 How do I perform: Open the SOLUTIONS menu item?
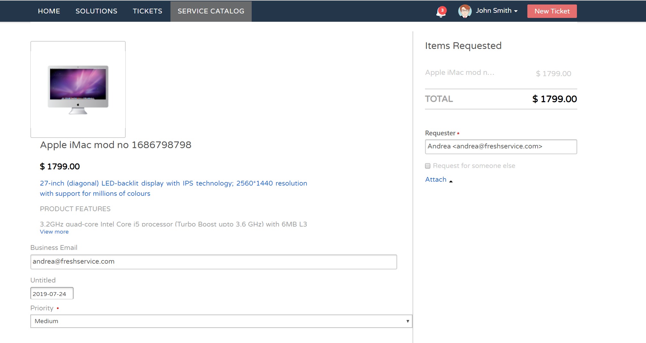96,11
